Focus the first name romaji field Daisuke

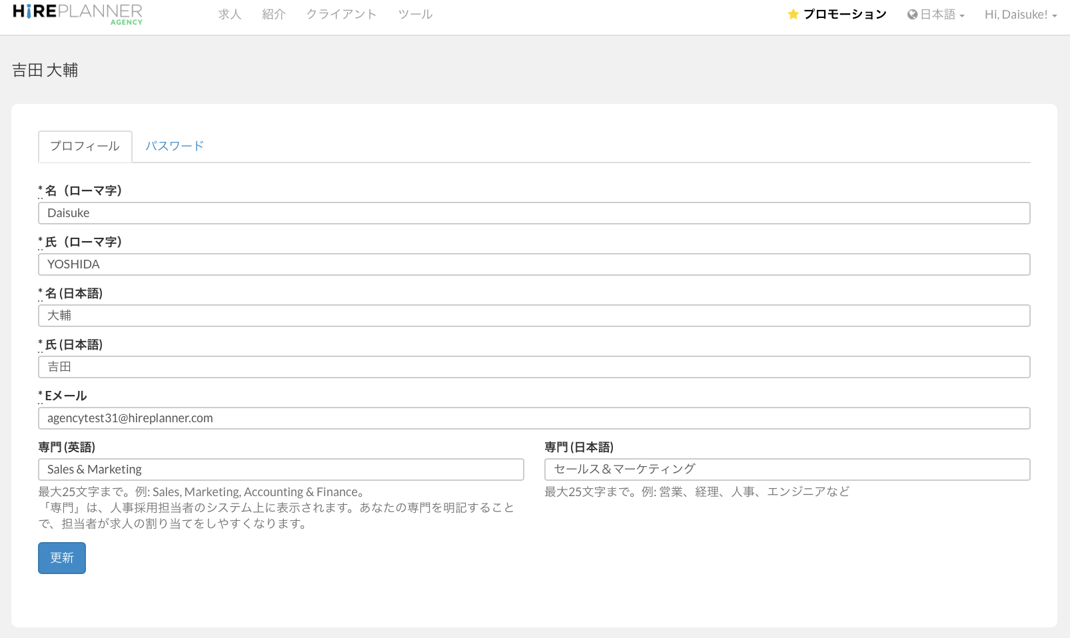click(534, 213)
